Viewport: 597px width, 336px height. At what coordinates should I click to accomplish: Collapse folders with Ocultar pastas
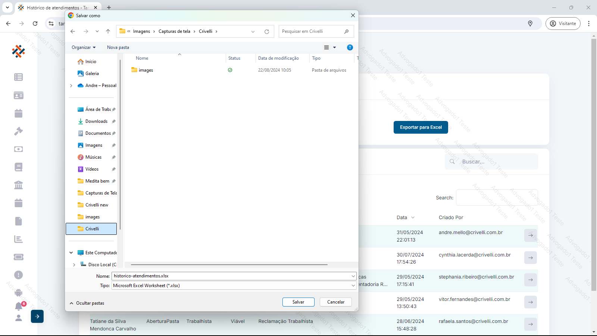click(x=87, y=303)
